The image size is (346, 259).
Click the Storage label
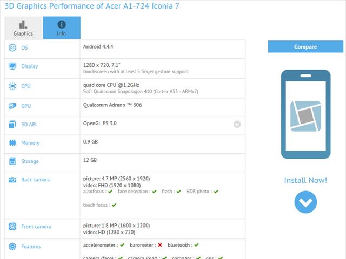tap(30, 161)
